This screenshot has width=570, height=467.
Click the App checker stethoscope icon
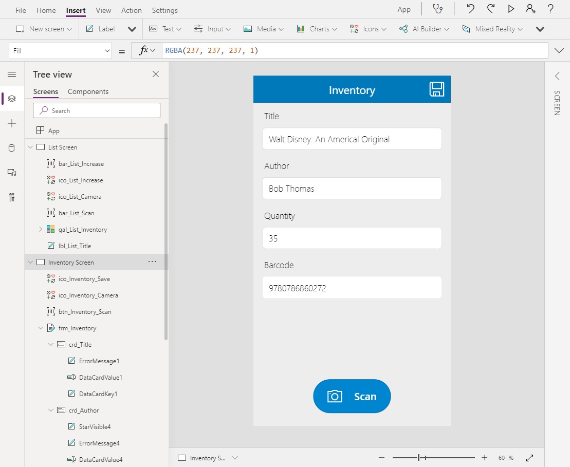(437, 9)
